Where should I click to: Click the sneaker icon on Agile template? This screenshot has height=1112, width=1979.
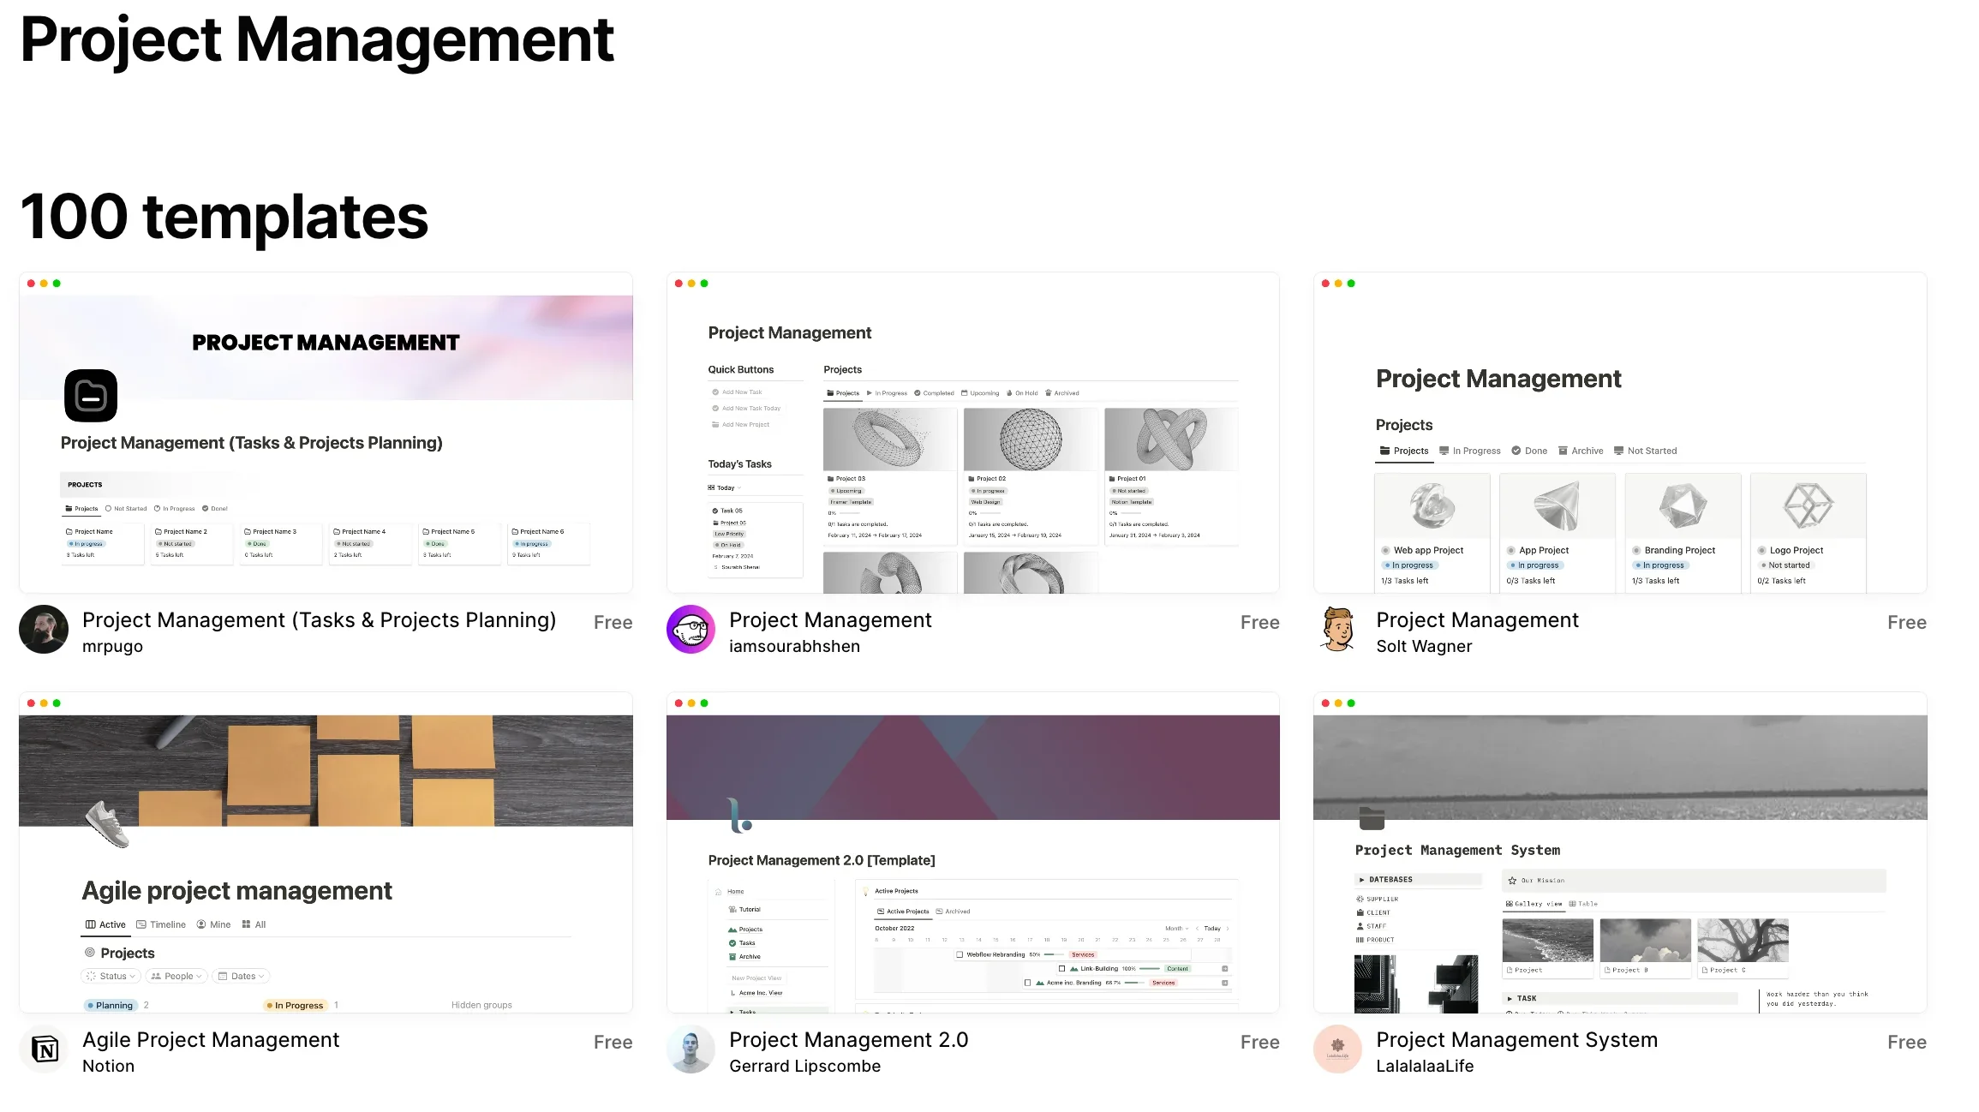point(108,823)
